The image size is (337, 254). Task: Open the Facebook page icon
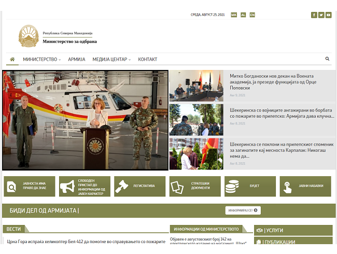(314, 15)
